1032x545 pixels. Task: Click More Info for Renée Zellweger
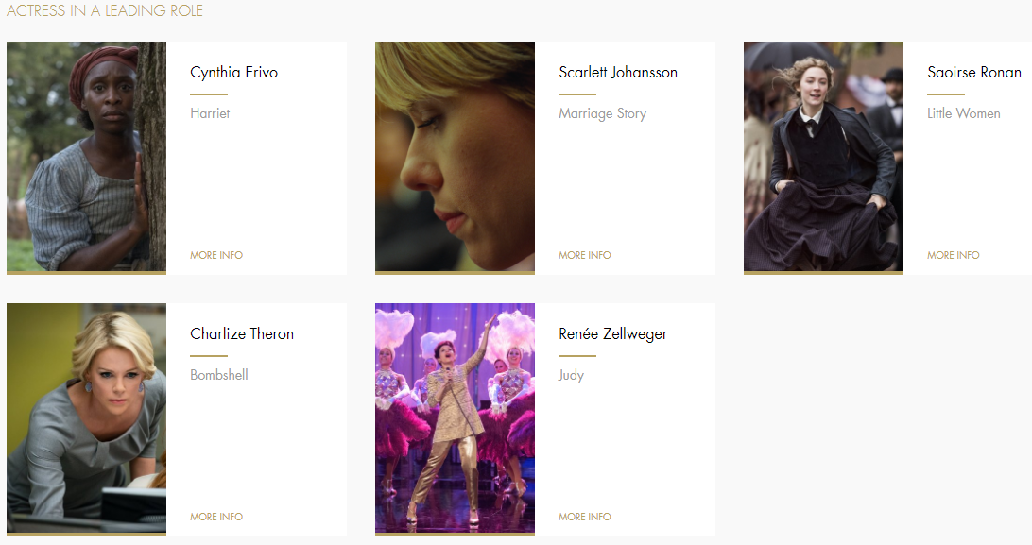[x=585, y=517]
